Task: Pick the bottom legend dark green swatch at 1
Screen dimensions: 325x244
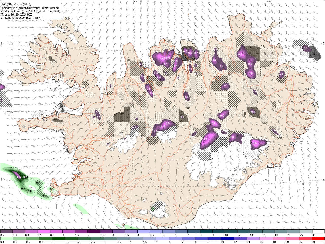Action: pos(58,238)
